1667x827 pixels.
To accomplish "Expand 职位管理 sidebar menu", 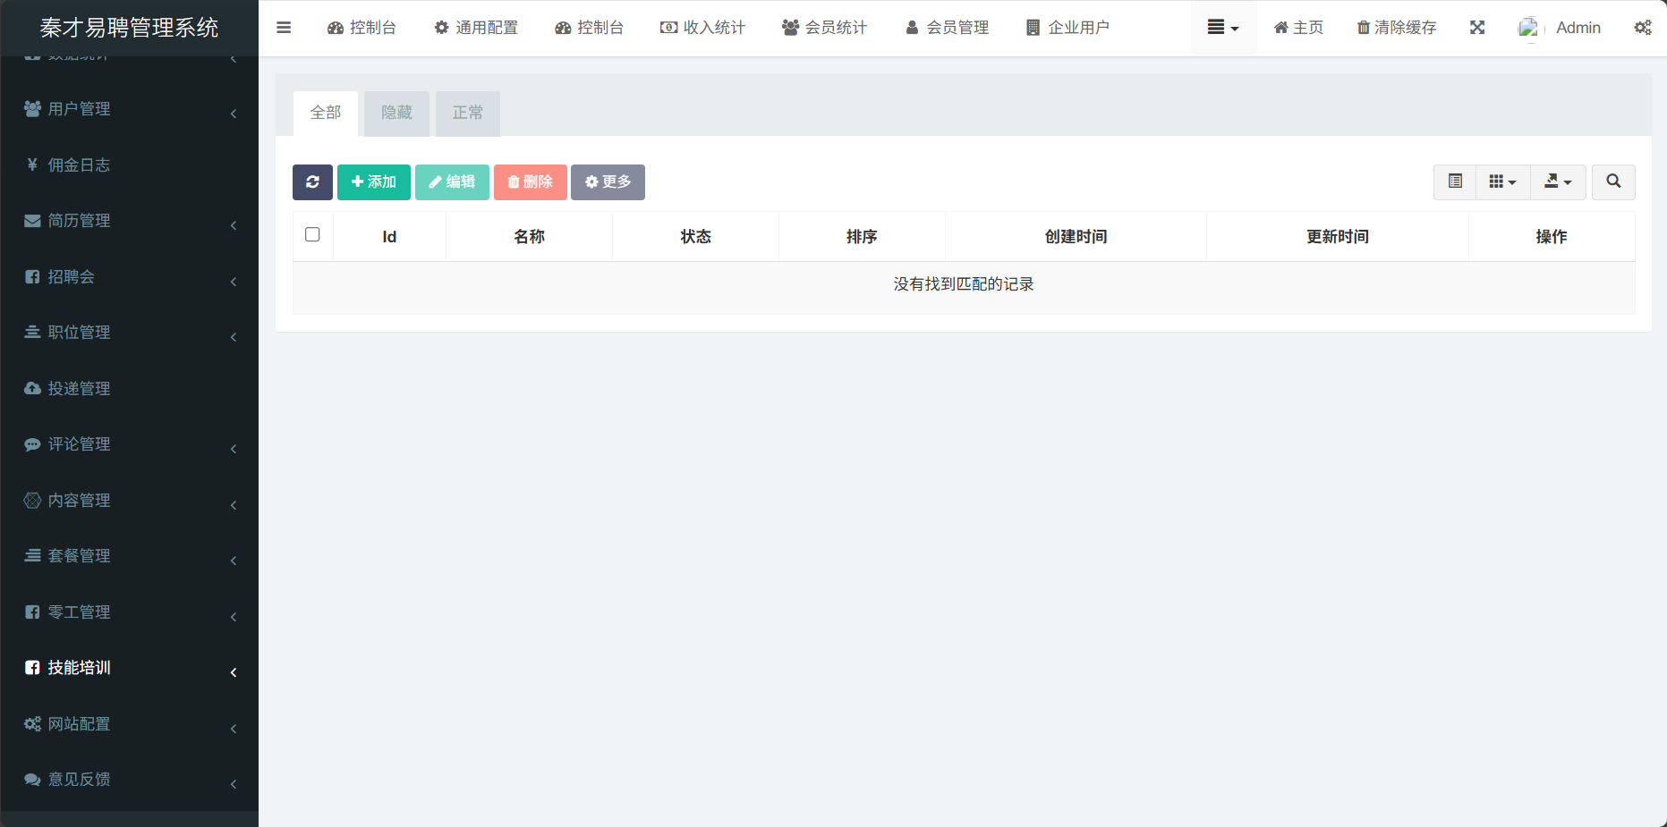I will coord(130,333).
